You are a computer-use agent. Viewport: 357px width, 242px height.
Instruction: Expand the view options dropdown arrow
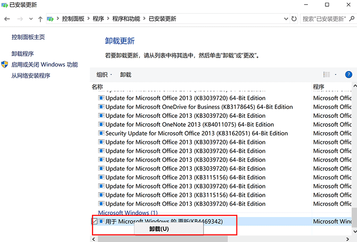(x=336, y=75)
